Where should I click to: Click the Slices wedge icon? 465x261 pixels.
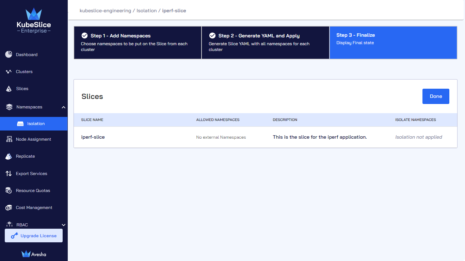click(x=9, y=89)
